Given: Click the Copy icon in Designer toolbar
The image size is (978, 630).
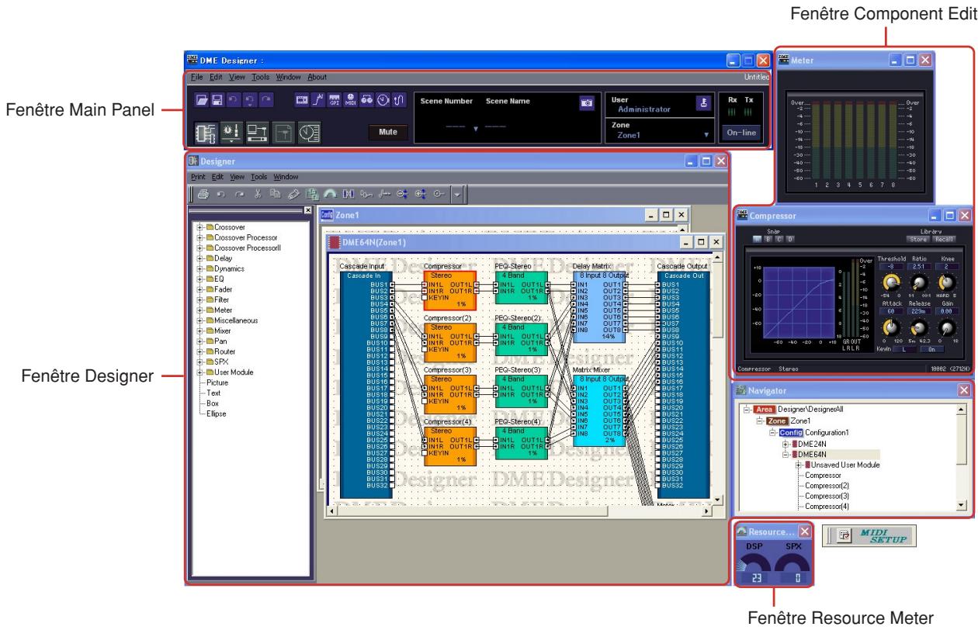Looking at the screenshot, I should click(x=275, y=194).
